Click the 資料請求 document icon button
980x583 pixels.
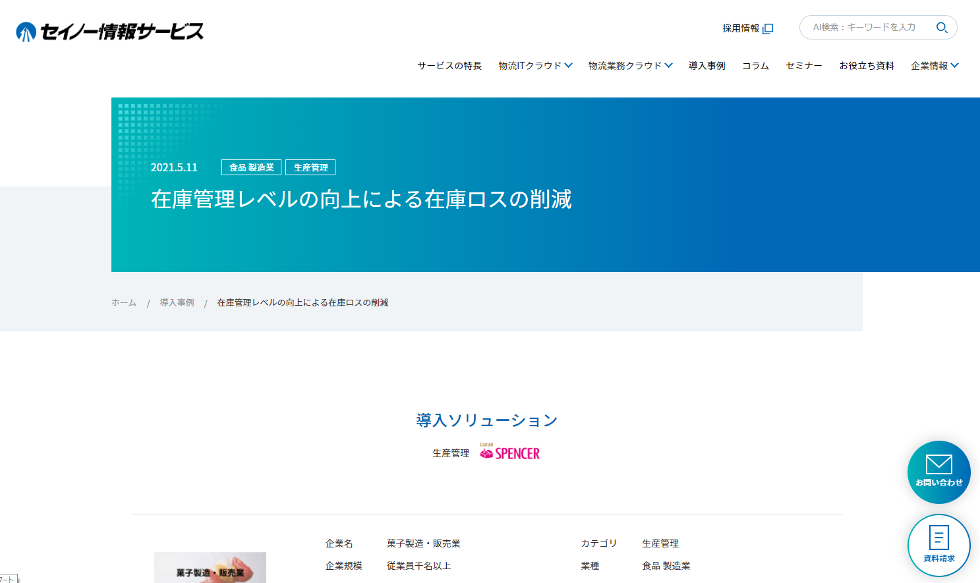click(x=938, y=545)
